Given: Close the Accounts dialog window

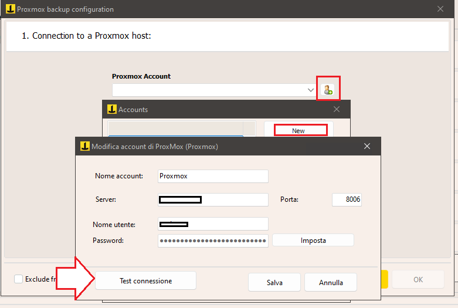Looking at the screenshot, I should pyautogui.click(x=337, y=109).
